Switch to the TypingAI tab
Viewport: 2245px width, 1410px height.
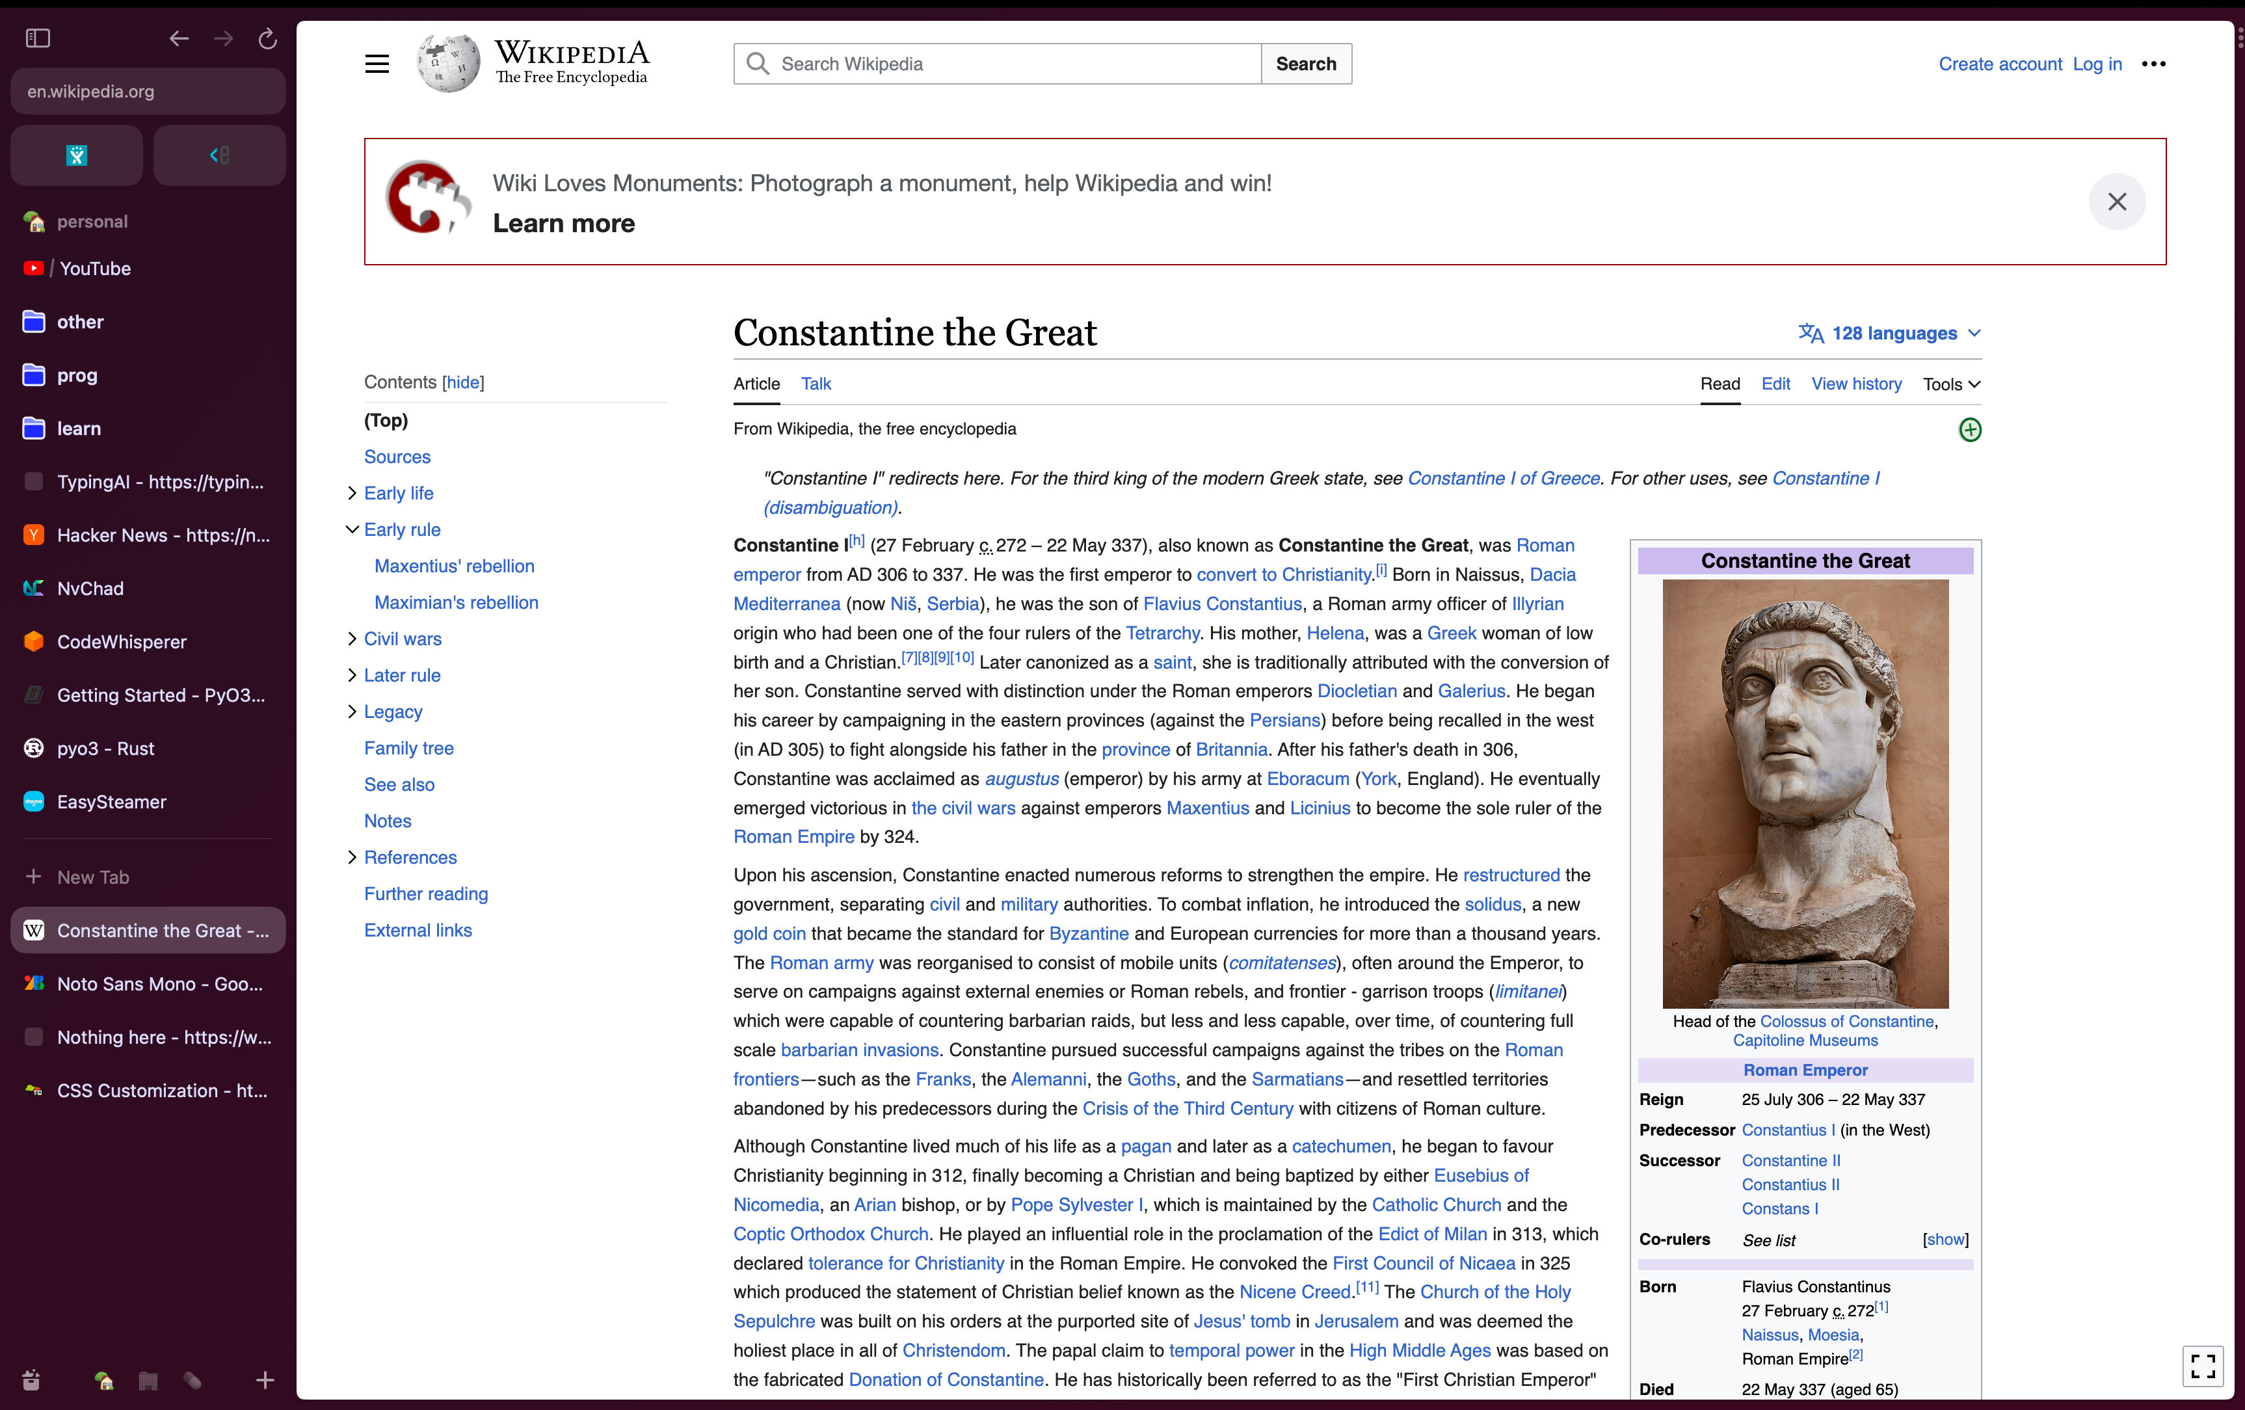click(148, 481)
